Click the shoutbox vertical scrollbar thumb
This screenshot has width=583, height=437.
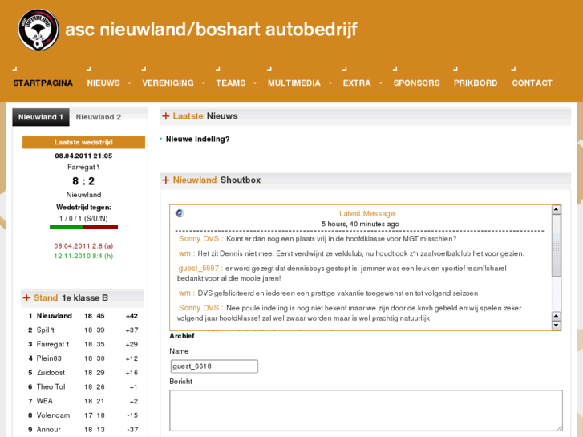tap(557, 245)
